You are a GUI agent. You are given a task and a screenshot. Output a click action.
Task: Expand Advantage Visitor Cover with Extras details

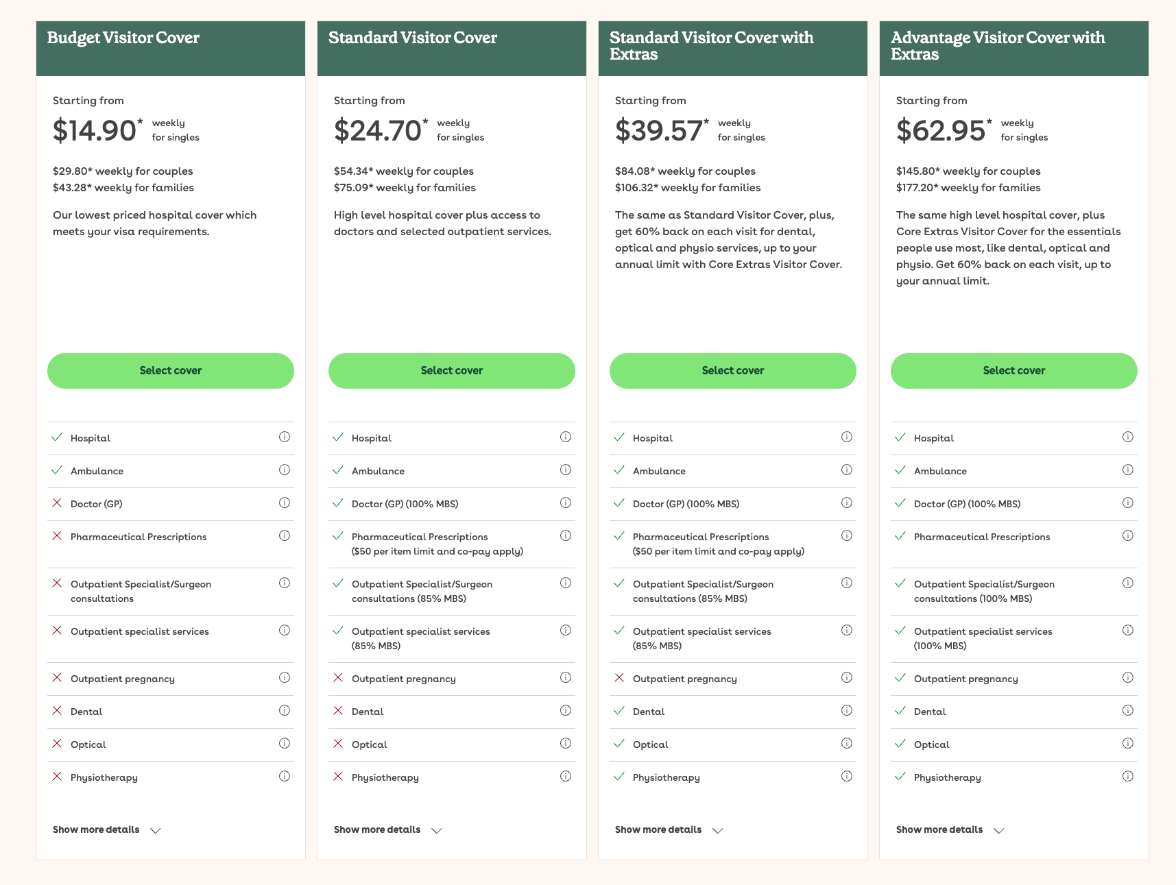pyautogui.click(x=950, y=830)
